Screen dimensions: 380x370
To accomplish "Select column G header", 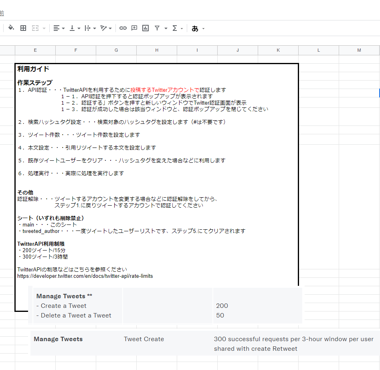I will pos(116,50).
